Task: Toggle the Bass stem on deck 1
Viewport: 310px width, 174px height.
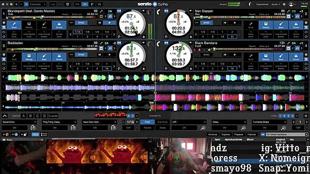Action: coord(44,25)
